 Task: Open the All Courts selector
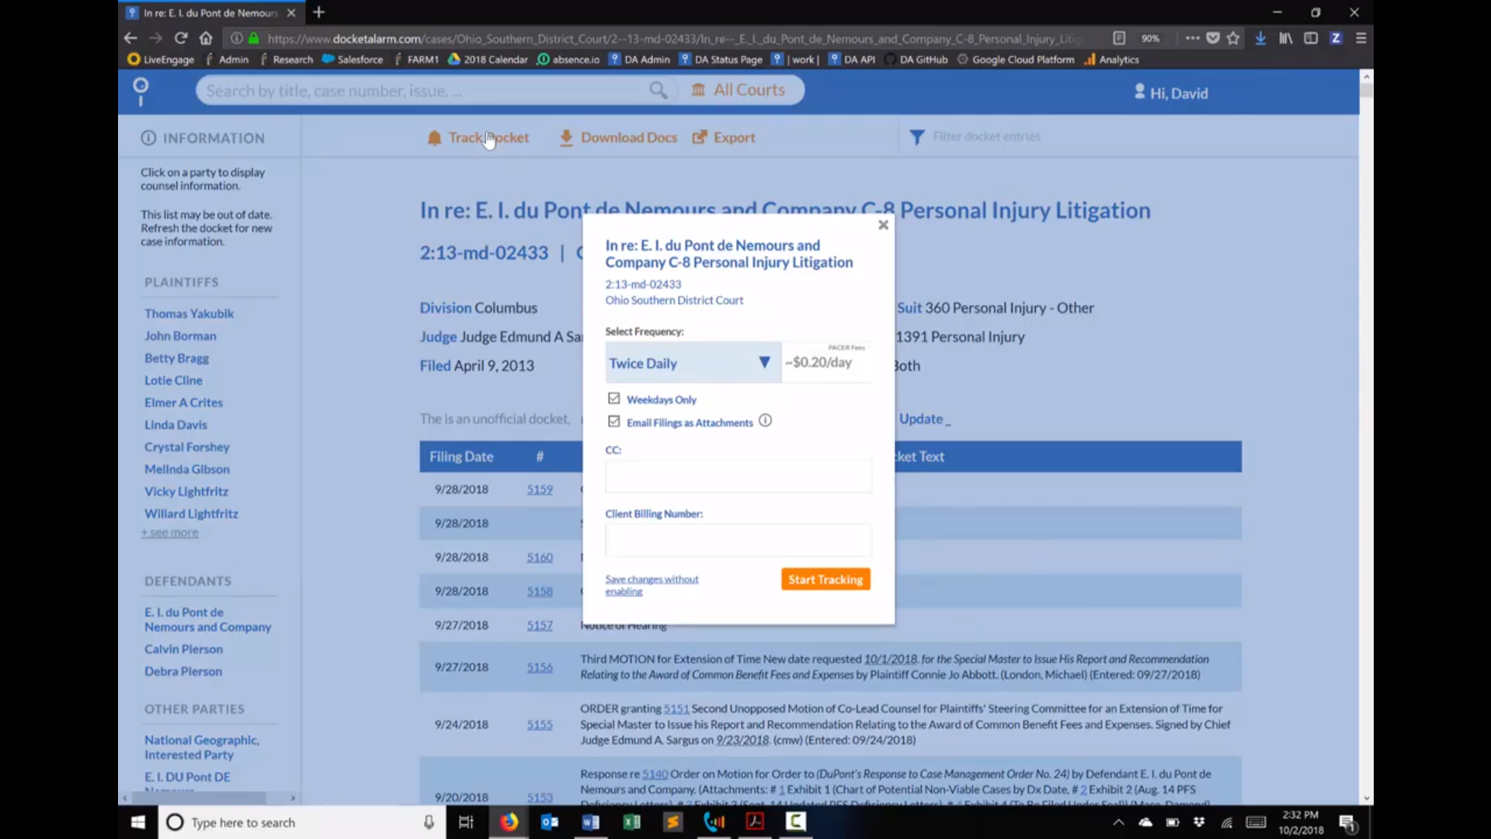(x=739, y=90)
